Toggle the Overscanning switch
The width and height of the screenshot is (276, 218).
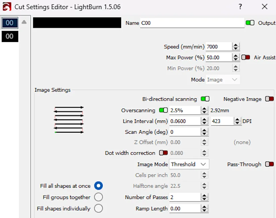click(163, 110)
